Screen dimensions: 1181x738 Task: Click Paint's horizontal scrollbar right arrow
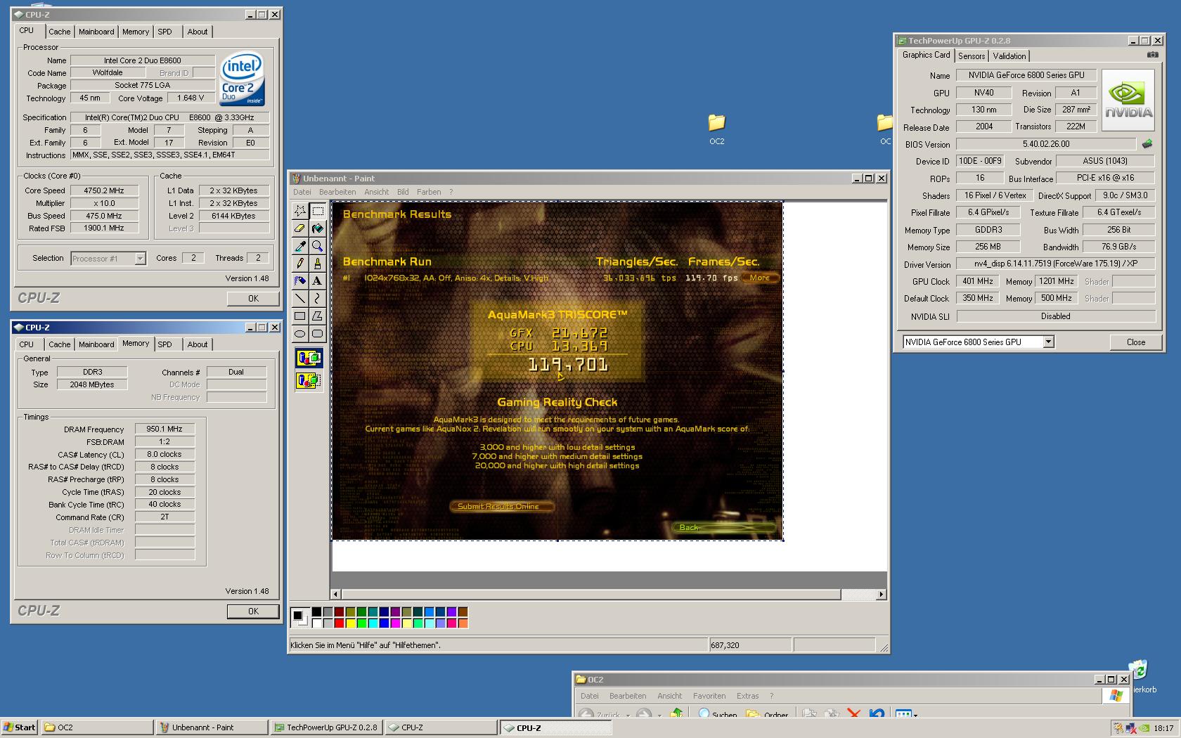coord(881,595)
